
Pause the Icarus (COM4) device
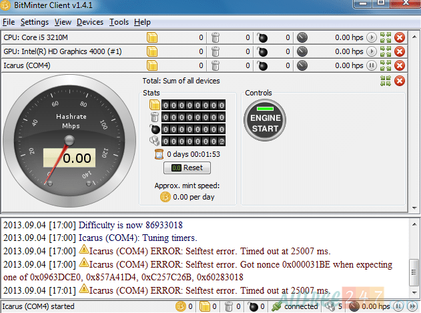[372, 65]
